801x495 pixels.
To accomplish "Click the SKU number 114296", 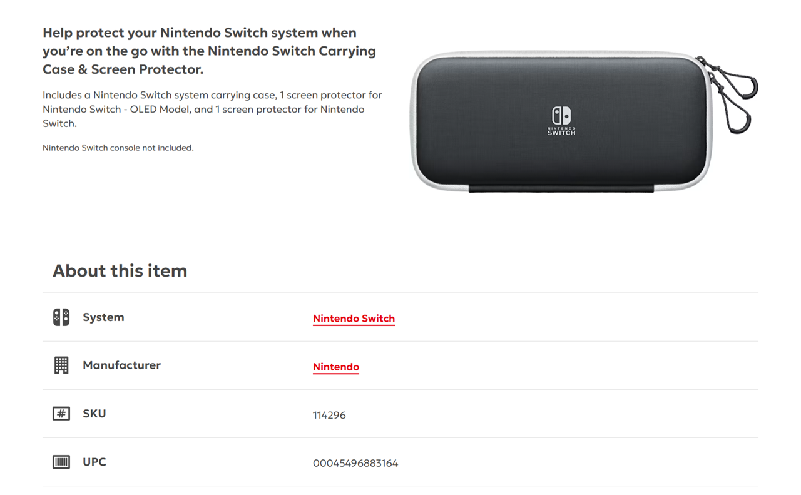I will point(329,415).
